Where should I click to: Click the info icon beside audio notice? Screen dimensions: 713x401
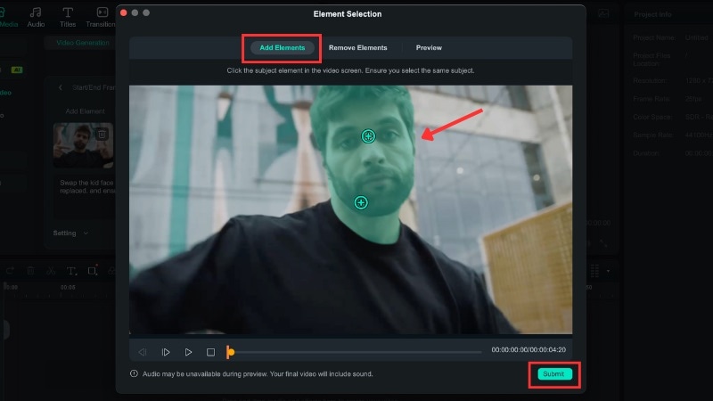[x=134, y=373]
